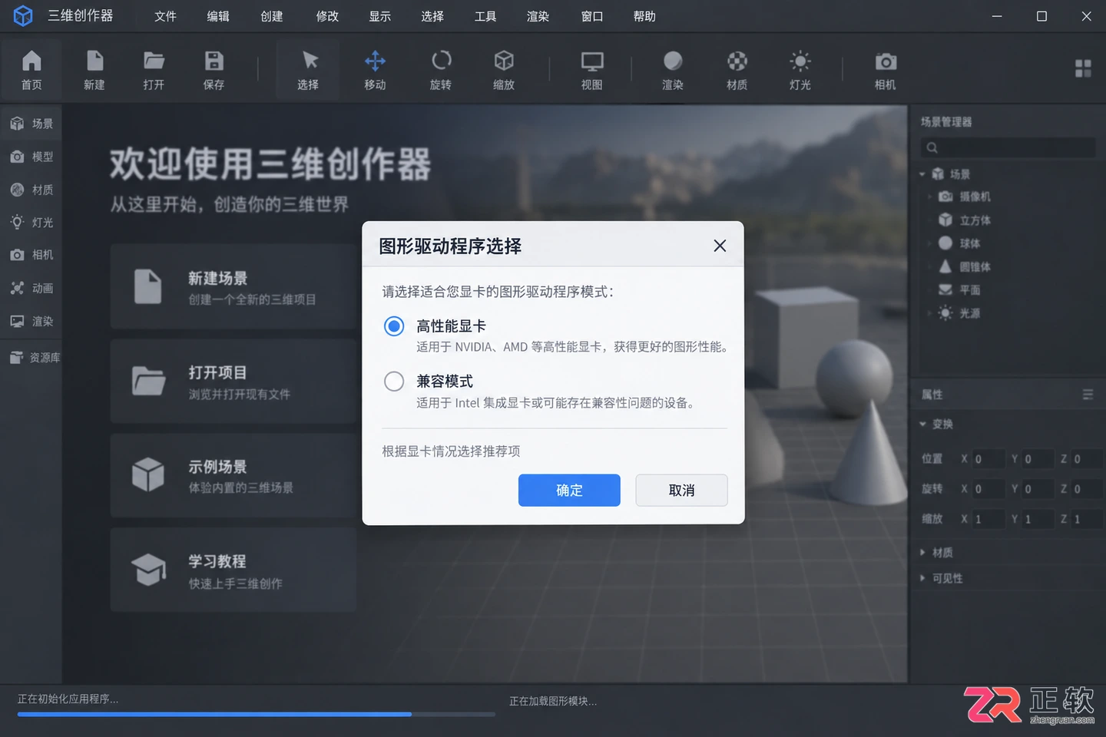Select 光源 in the scene tree
1106x737 pixels.
(960, 313)
